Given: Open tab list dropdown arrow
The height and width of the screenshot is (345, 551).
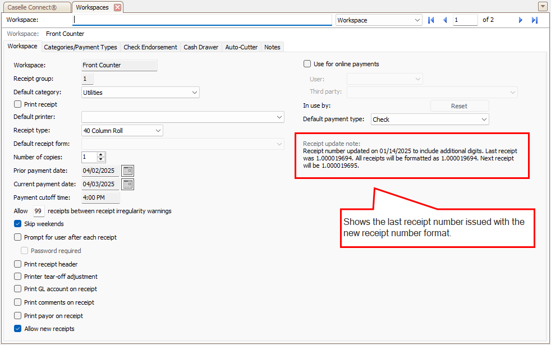Looking at the screenshot, I should 543,6.
